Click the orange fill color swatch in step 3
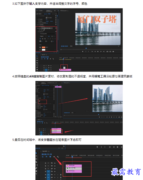The height and width of the screenshot is (180, 143). click(44, 47)
